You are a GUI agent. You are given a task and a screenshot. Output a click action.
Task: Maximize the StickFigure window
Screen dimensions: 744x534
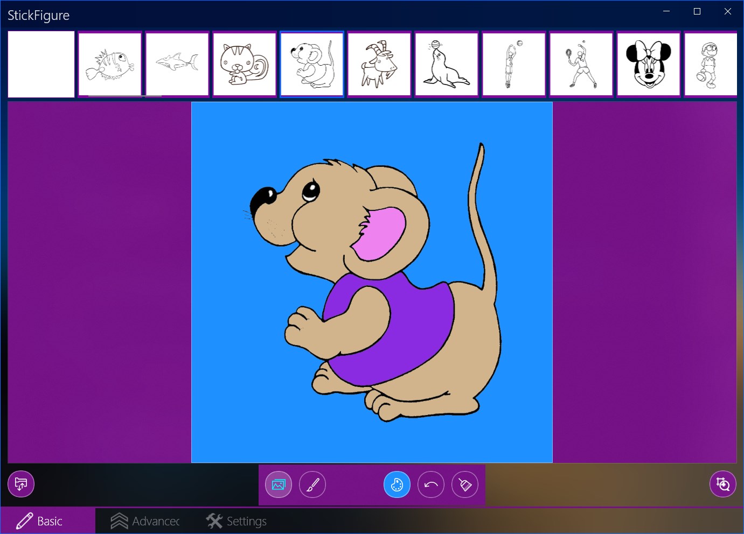[697, 11]
